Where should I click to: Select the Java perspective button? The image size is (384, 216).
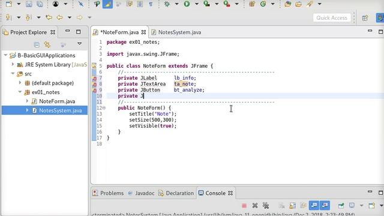380,18
